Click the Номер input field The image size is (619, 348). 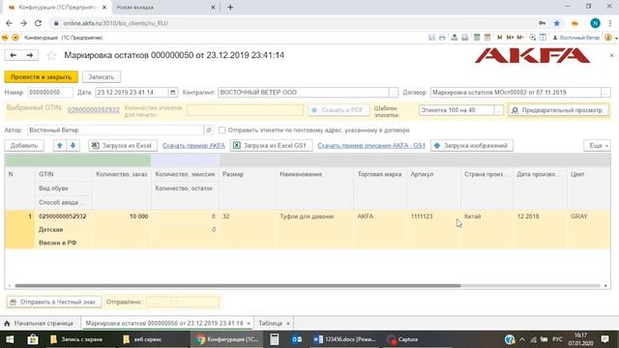[x=49, y=93]
